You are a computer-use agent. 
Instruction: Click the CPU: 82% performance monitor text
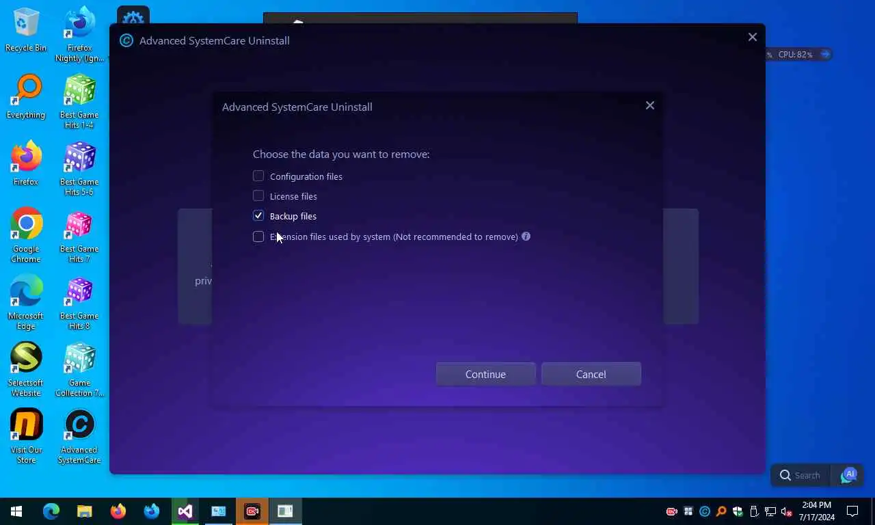tap(796, 54)
